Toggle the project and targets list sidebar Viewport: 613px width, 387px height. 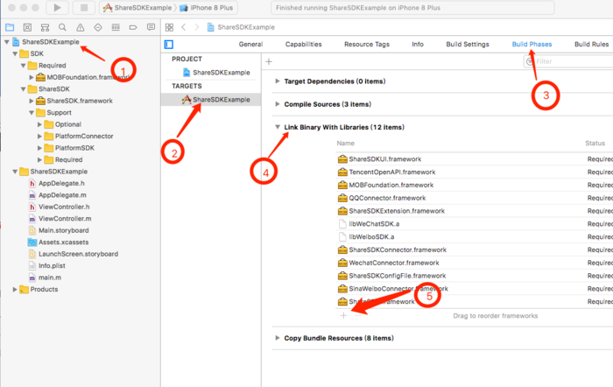pos(169,45)
